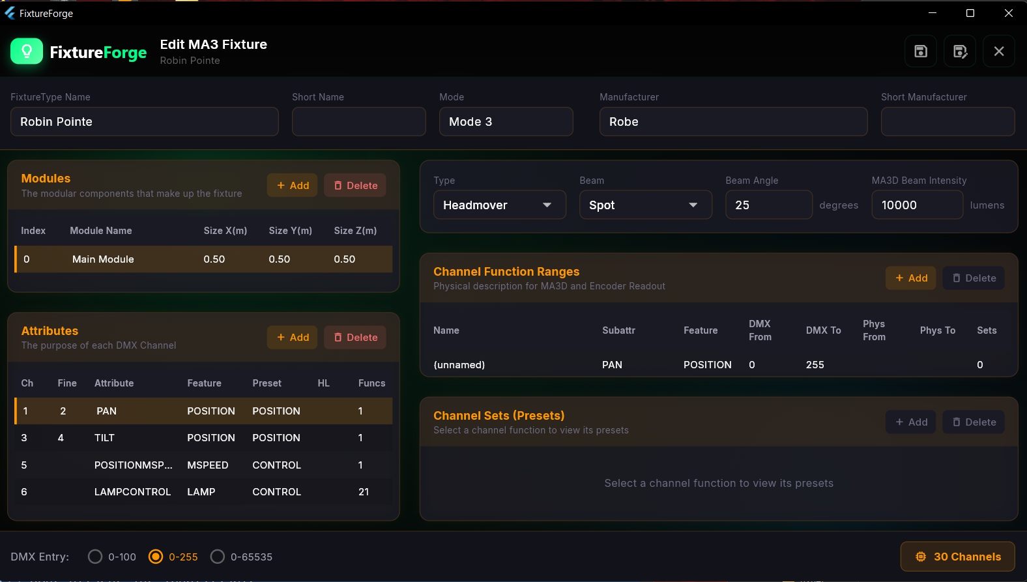This screenshot has height=582, width=1027.
Task: Click the Save As icon in header
Action: pyautogui.click(x=959, y=51)
